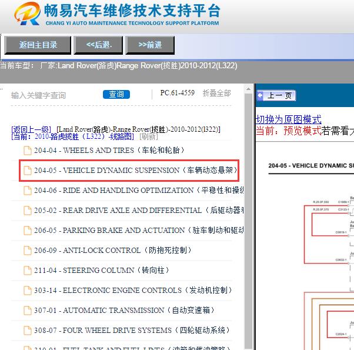This screenshot has width=354, height=350.
Task: Focus the 输入关键字查询 search field
Action: point(54,95)
